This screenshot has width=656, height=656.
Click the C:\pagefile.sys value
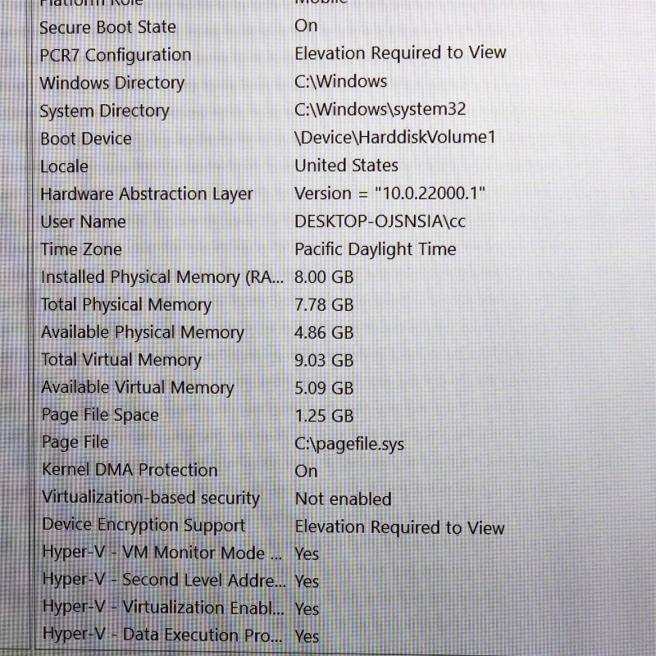(x=349, y=444)
